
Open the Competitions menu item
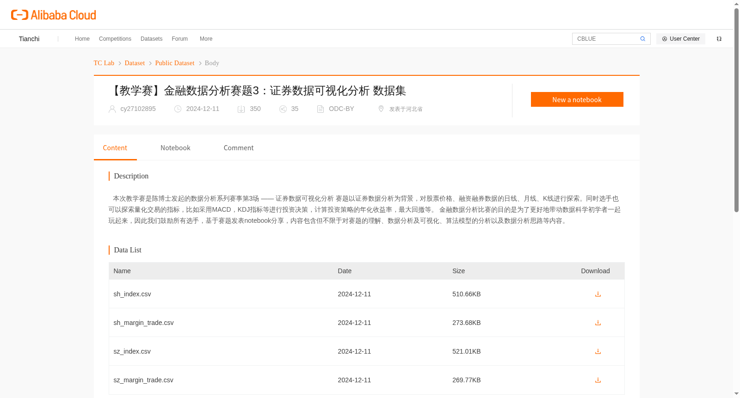point(115,39)
